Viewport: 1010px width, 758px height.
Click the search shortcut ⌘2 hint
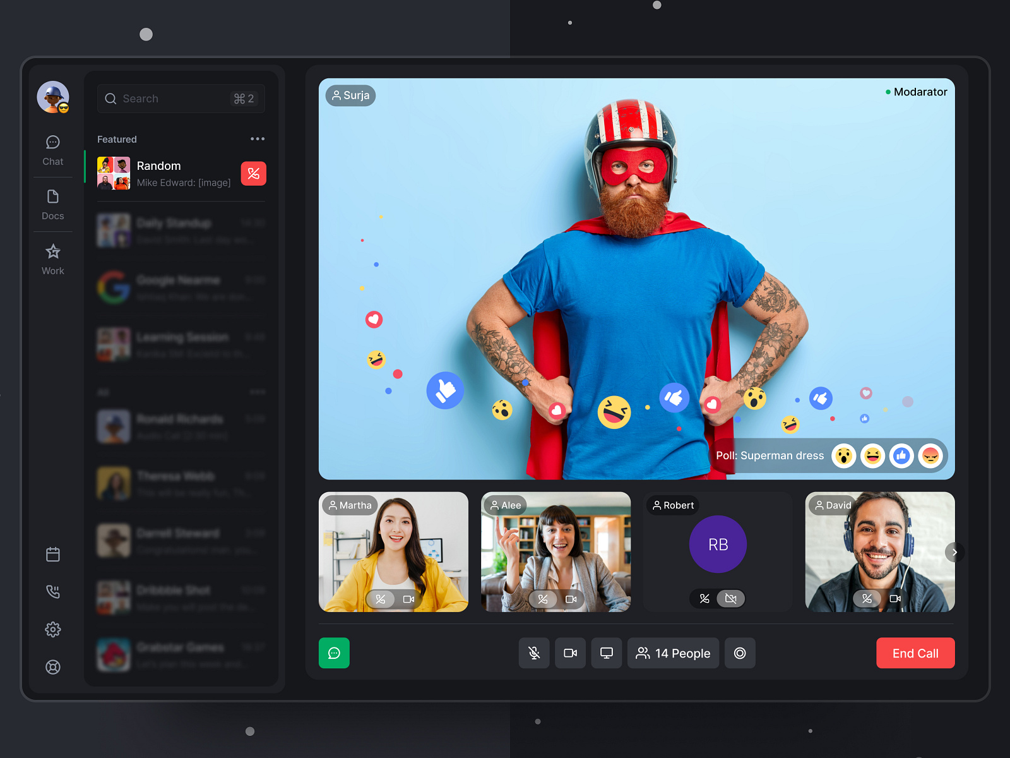pyautogui.click(x=244, y=99)
